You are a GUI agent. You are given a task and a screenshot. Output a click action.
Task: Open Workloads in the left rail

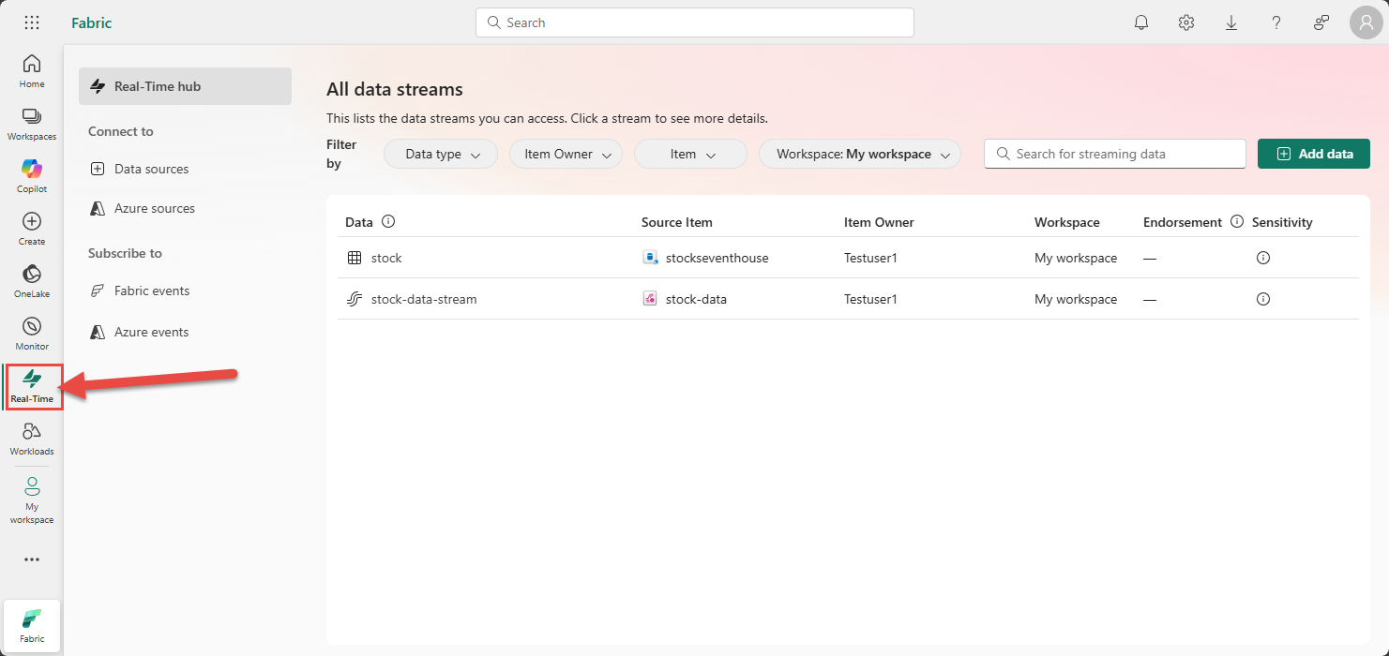point(32,439)
